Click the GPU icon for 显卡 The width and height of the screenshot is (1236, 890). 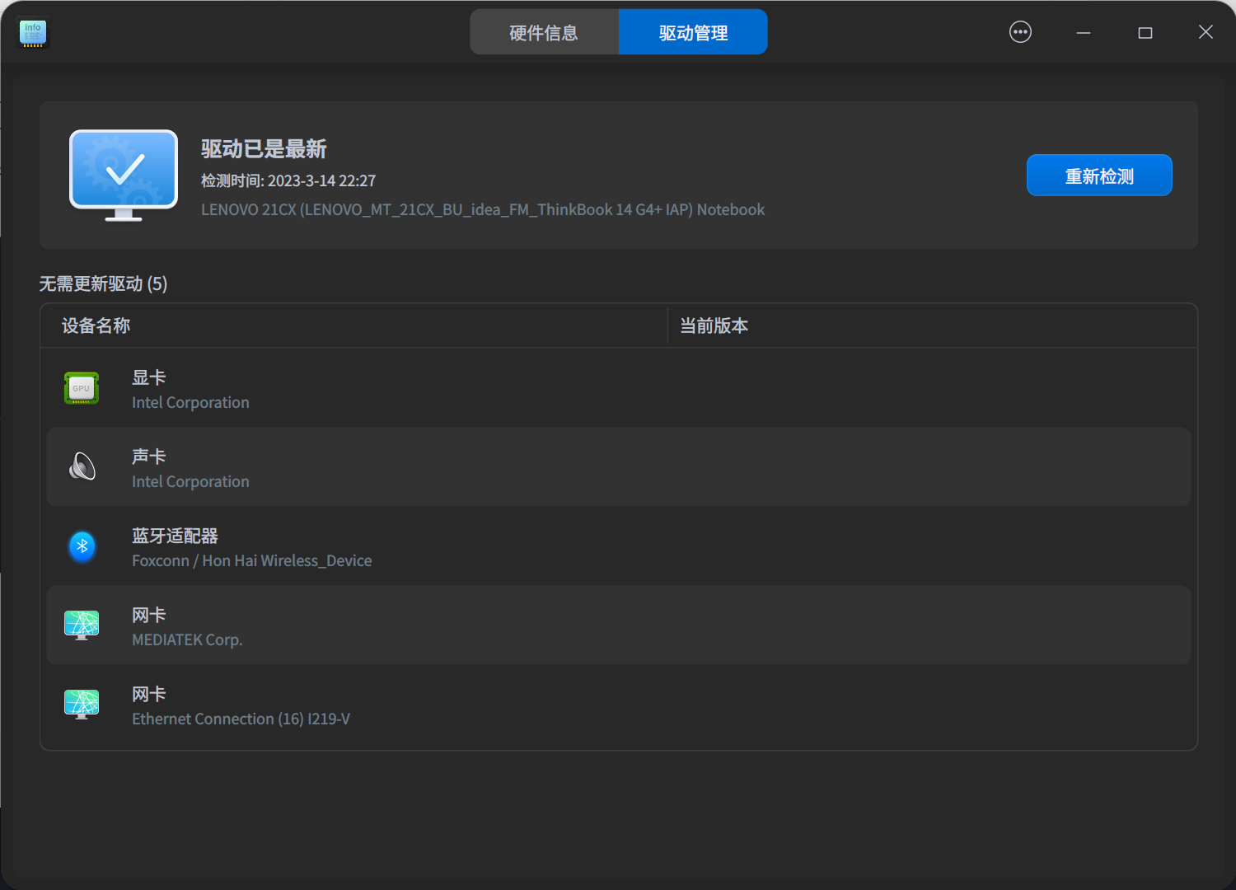[x=82, y=388]
